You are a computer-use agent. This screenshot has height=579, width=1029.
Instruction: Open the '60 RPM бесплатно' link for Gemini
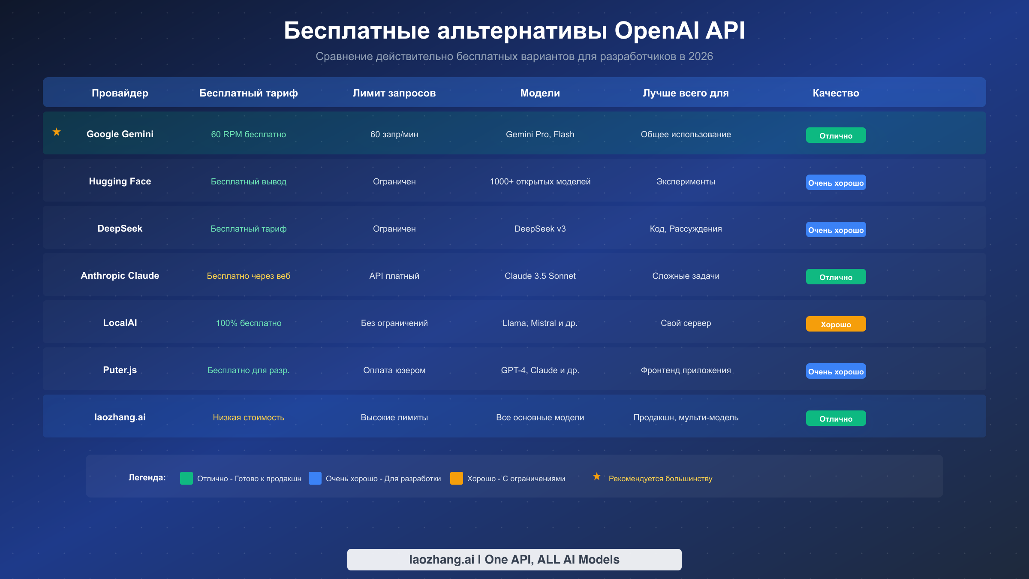point(249,134)
